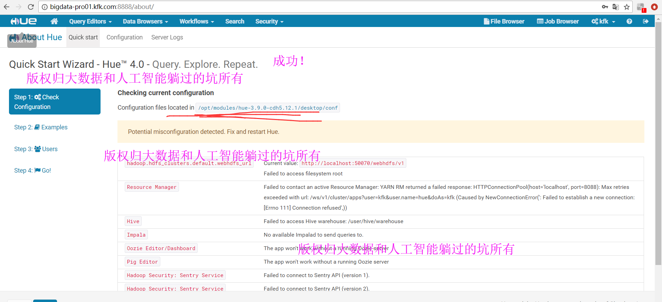Click the Resource Manager label
The width and height of the screenshot is (662, 302).
152,187
